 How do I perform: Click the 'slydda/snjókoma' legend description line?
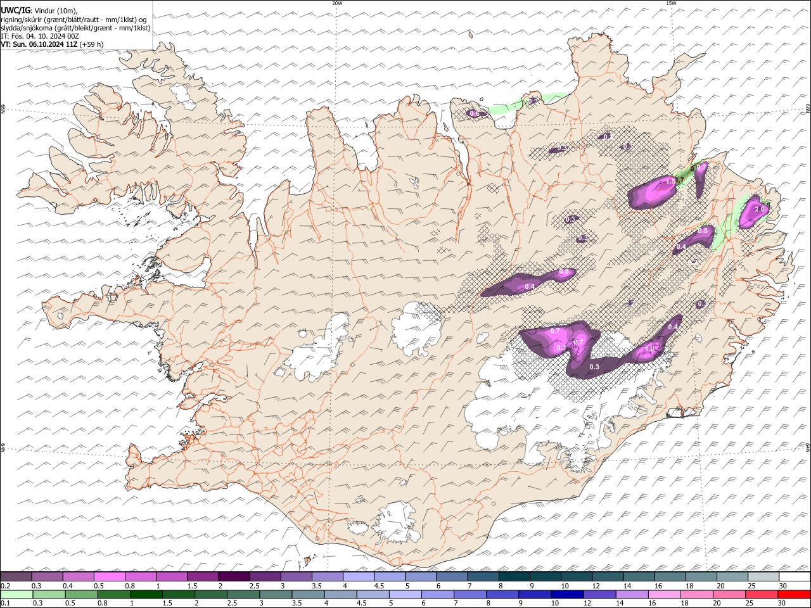tap(76, 28)
